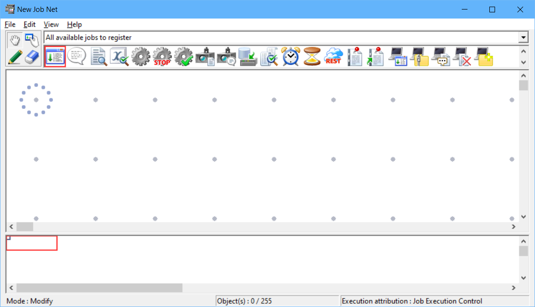This screenshot has height=307, width=535.
Task: Expand the 'All available jobs to register' dropdown
Action: [523, 38]
